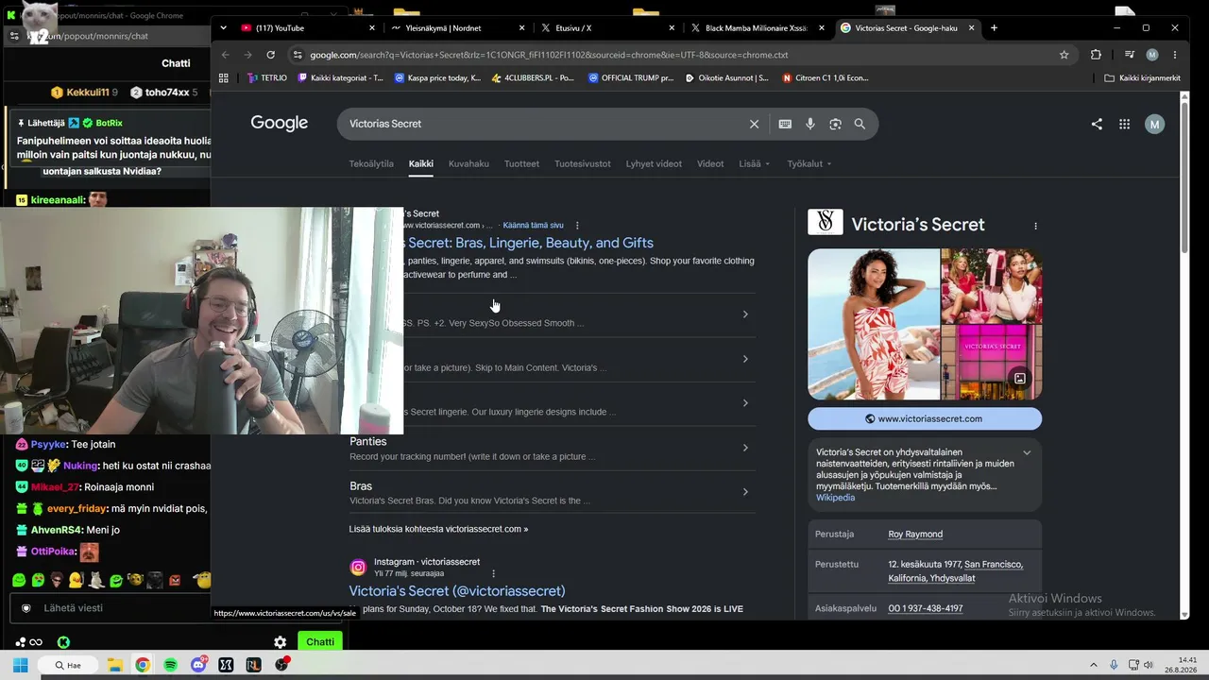Select the Lyhyet videot tab
Image resolution: width=1209 pixels, height=680 pixels.
tap(654, 163)
